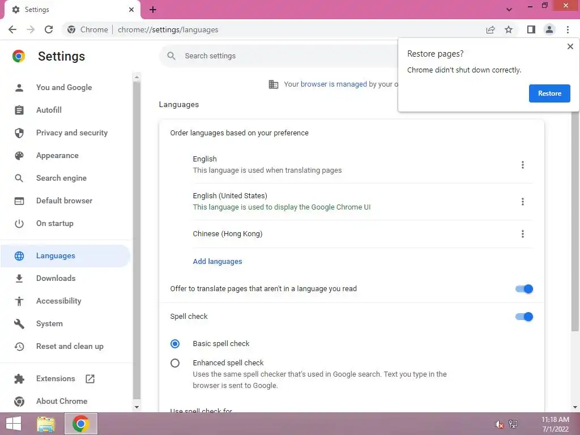
Task: Open You and Google section
Action: (x=64, y=87)
